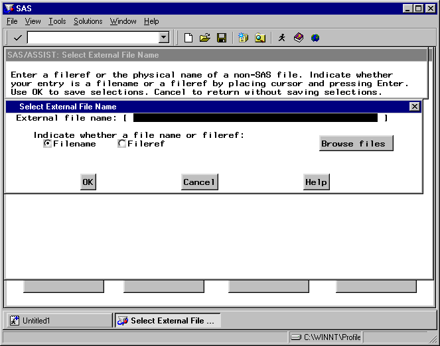The image size is (440, 346).
Task: Open the Tools menu
Action: click(x=57, y=21)
